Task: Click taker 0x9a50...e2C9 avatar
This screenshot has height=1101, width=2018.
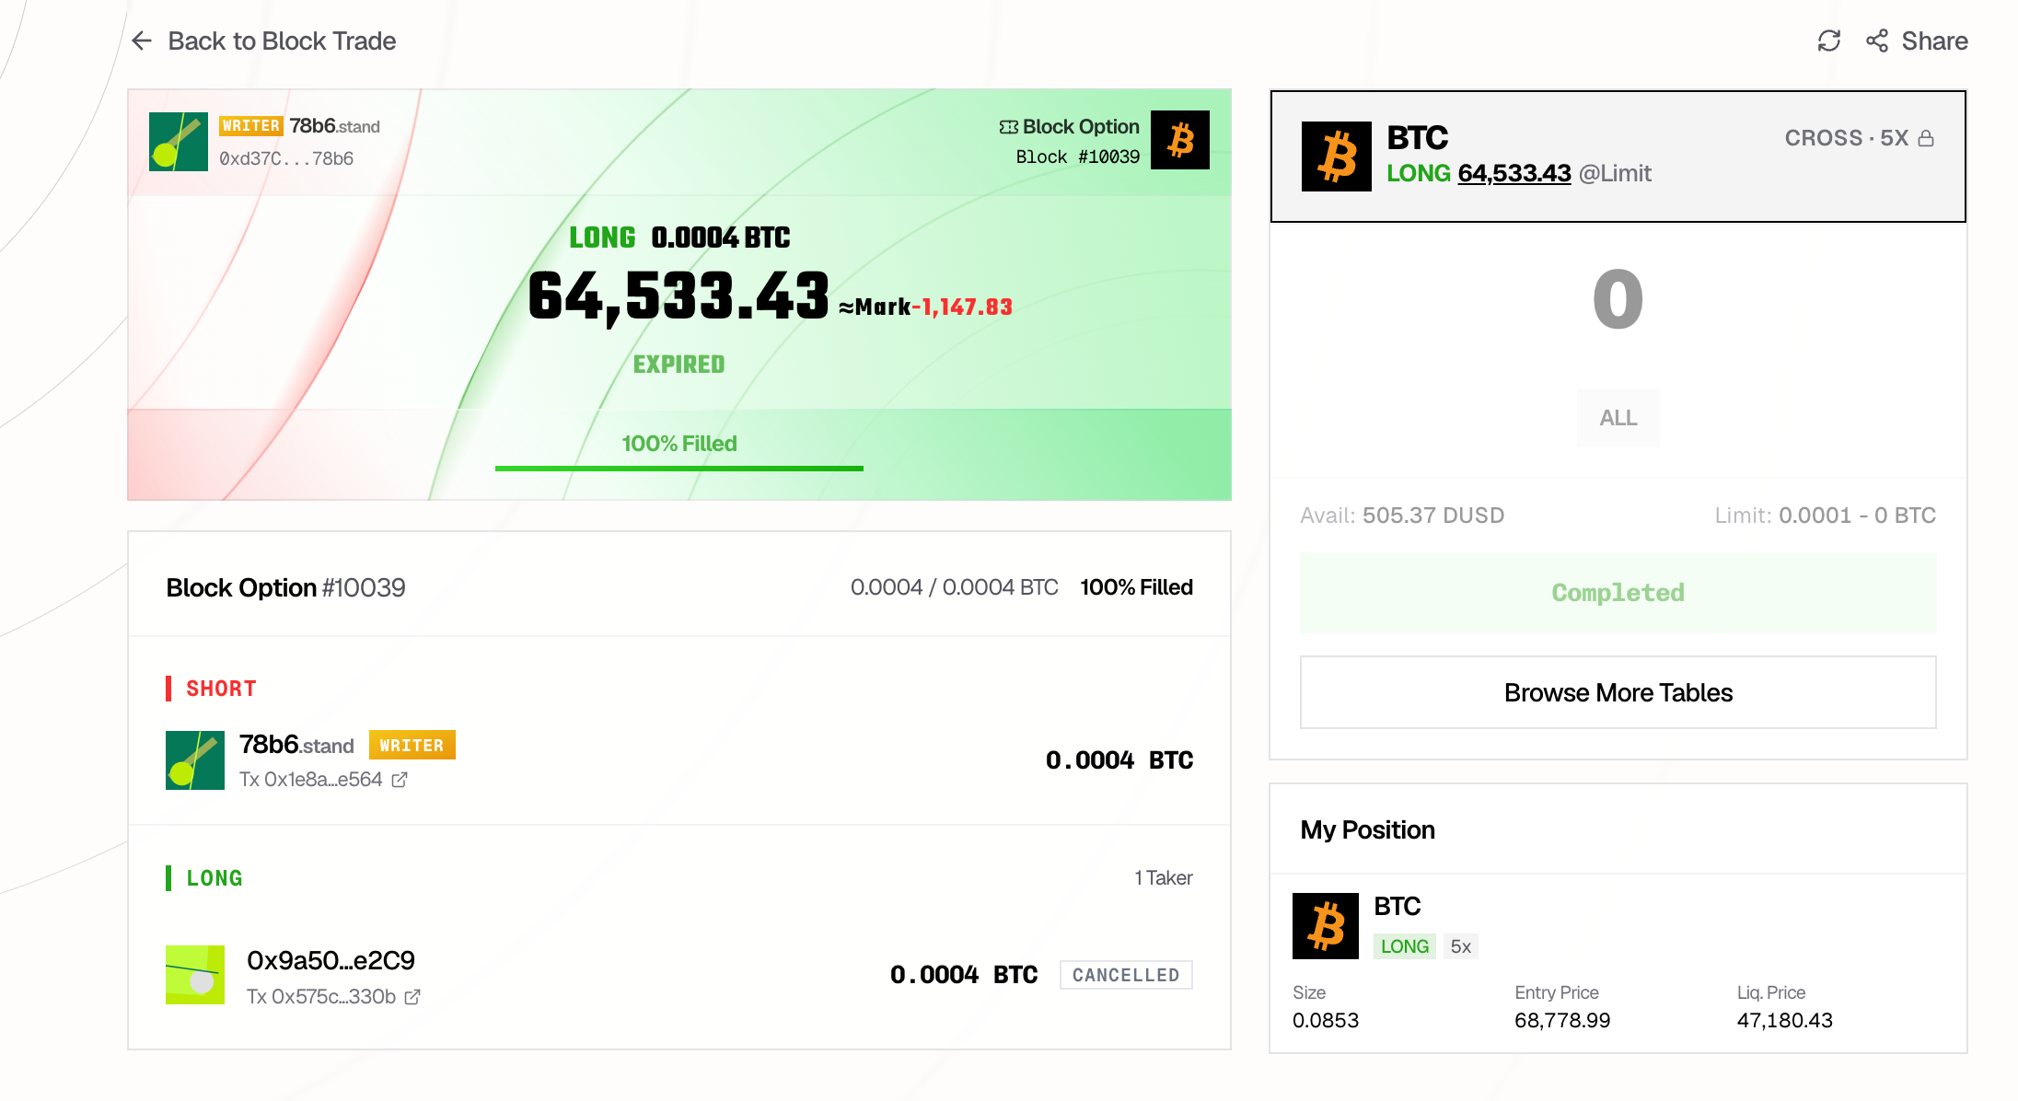Action: pos(195,975)
